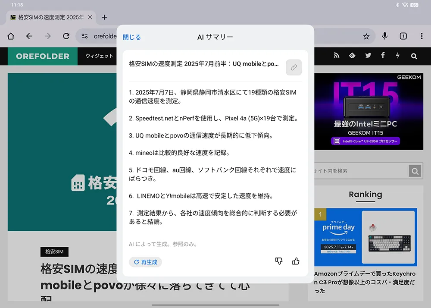Screen dimensions: 431x308
Task: Open the RSS feed icon
Action: click(x=337, y=56)
